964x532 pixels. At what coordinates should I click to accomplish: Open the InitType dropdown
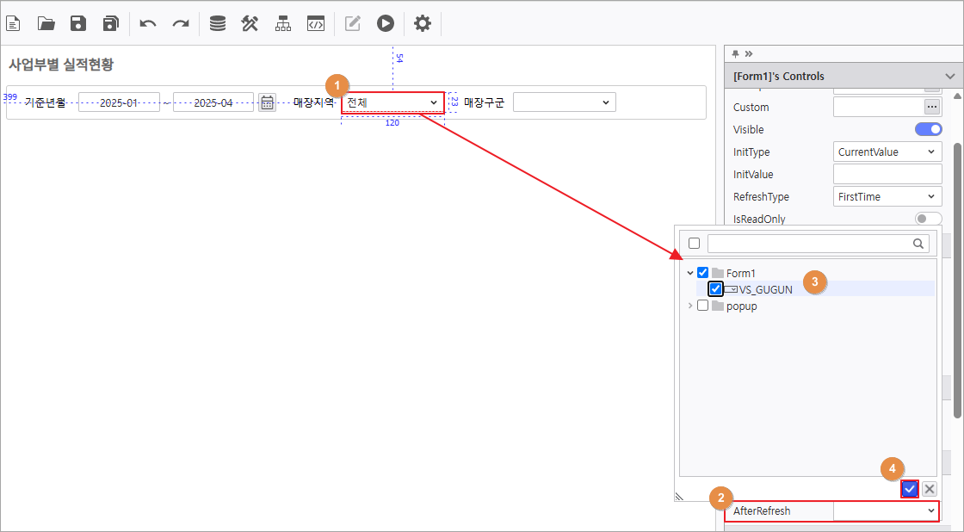tap(887, 152)
